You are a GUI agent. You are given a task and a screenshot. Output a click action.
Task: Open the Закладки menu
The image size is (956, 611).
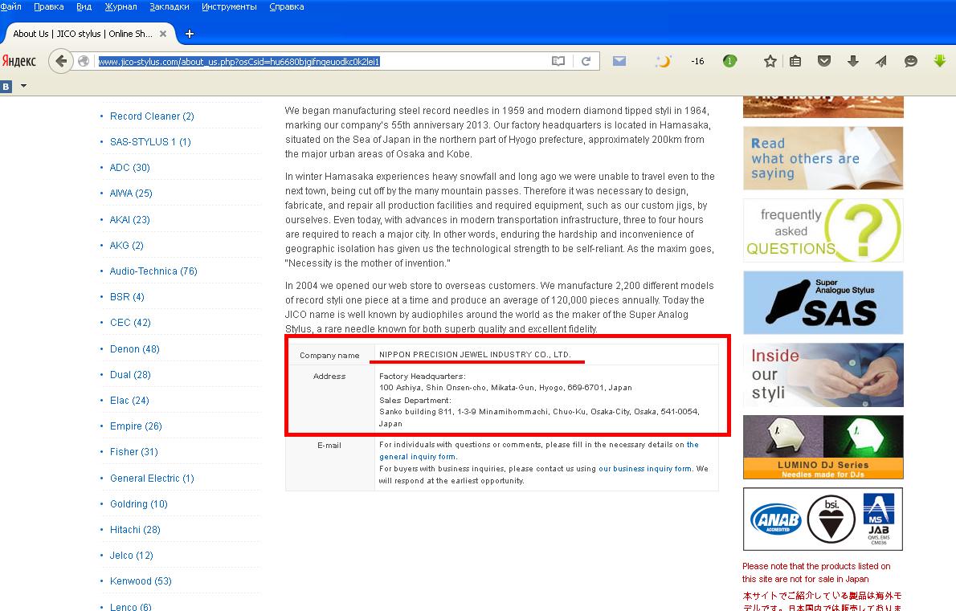(170, 6)
